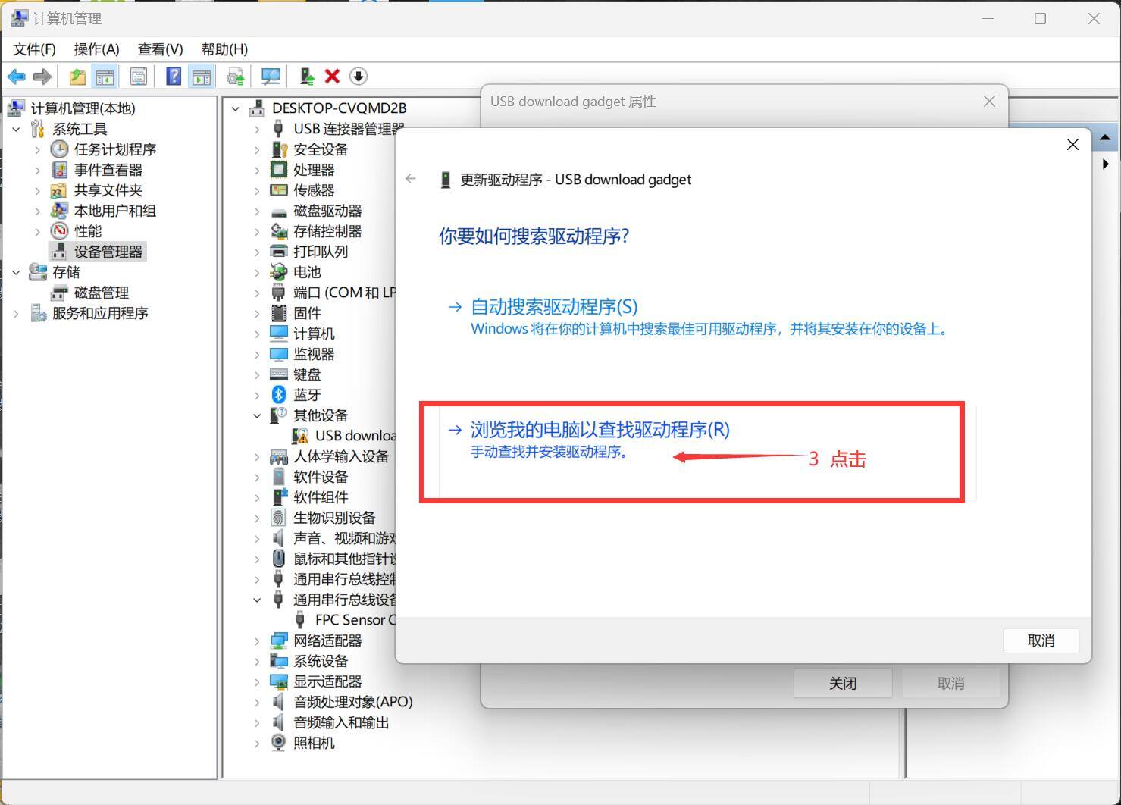The width and height of the screenshot is (1121, 805).
Task: Click the back arrow in the update driver wizard
Action: click(x=411, y=179)
